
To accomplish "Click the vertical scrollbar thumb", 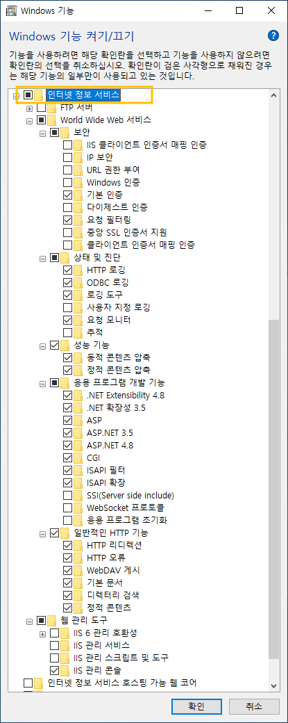I will [x=273, y=488].
